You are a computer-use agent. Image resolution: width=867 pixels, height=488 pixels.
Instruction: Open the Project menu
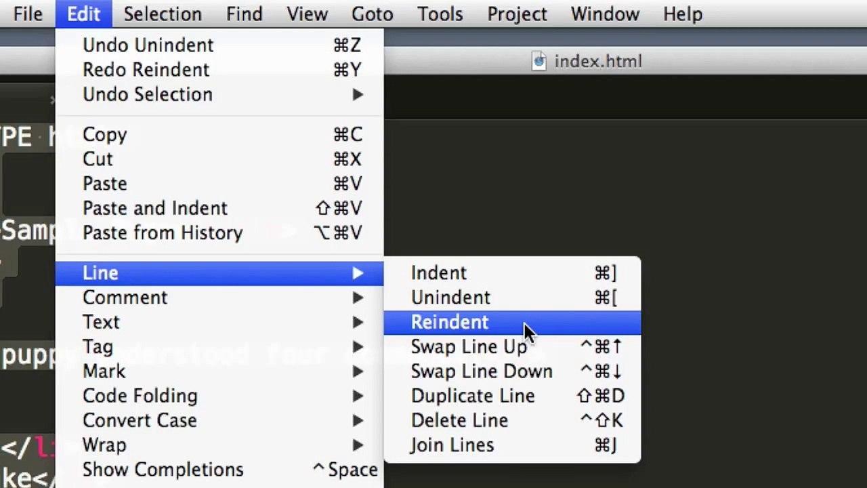click(517, 14)
